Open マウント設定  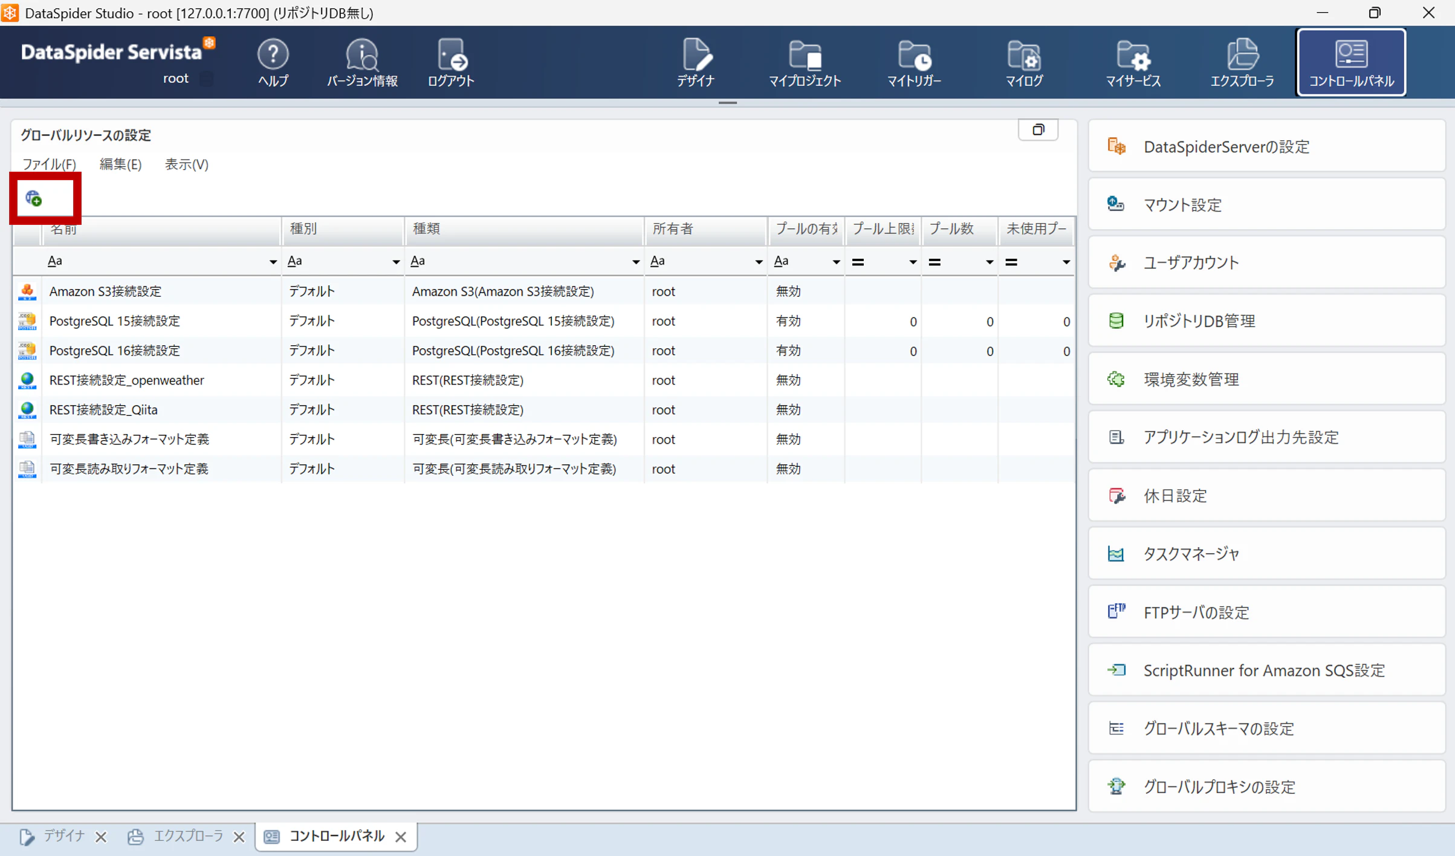tap(1266, 204)
